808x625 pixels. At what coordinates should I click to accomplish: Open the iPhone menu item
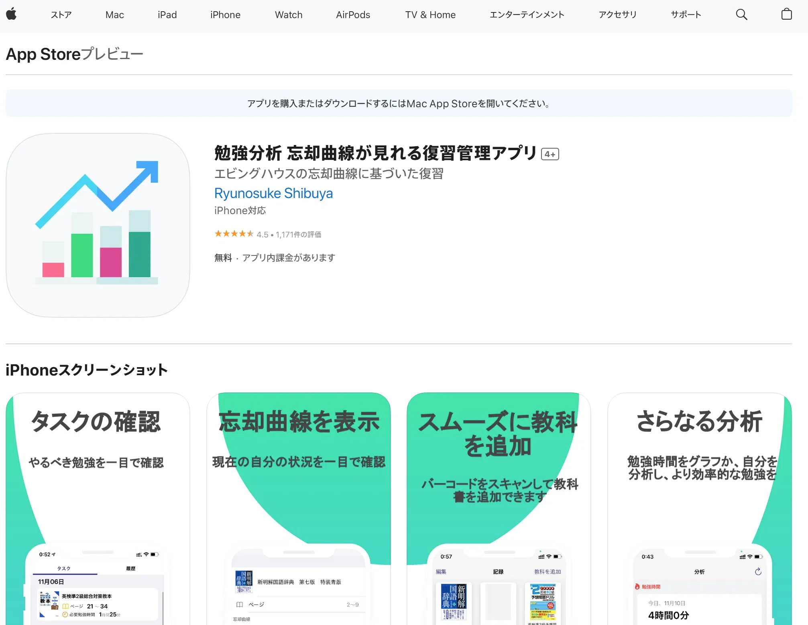pyautogui.click(x=225, y=15)
